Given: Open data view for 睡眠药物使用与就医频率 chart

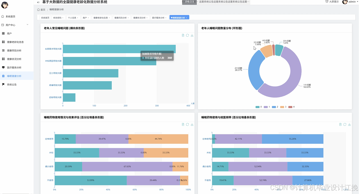Looking at the screenshot, I should (x=340, y=124).
